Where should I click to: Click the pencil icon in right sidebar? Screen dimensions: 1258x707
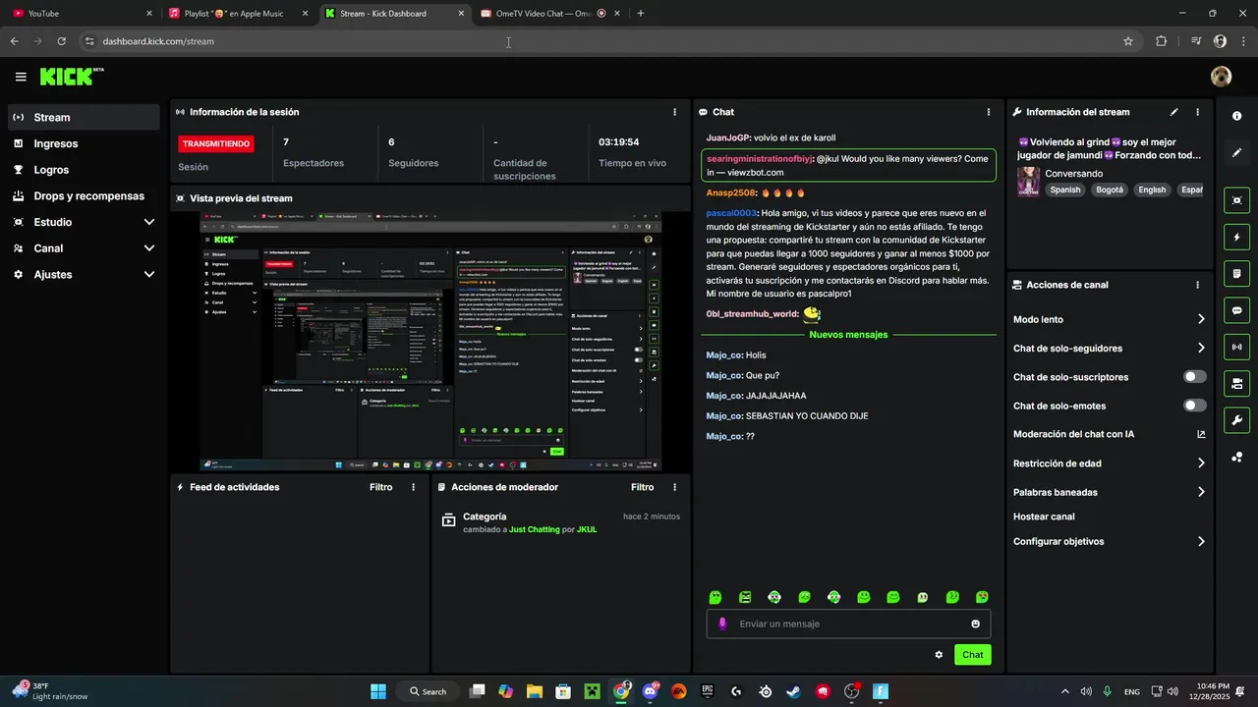click(x=1236, y=153)
